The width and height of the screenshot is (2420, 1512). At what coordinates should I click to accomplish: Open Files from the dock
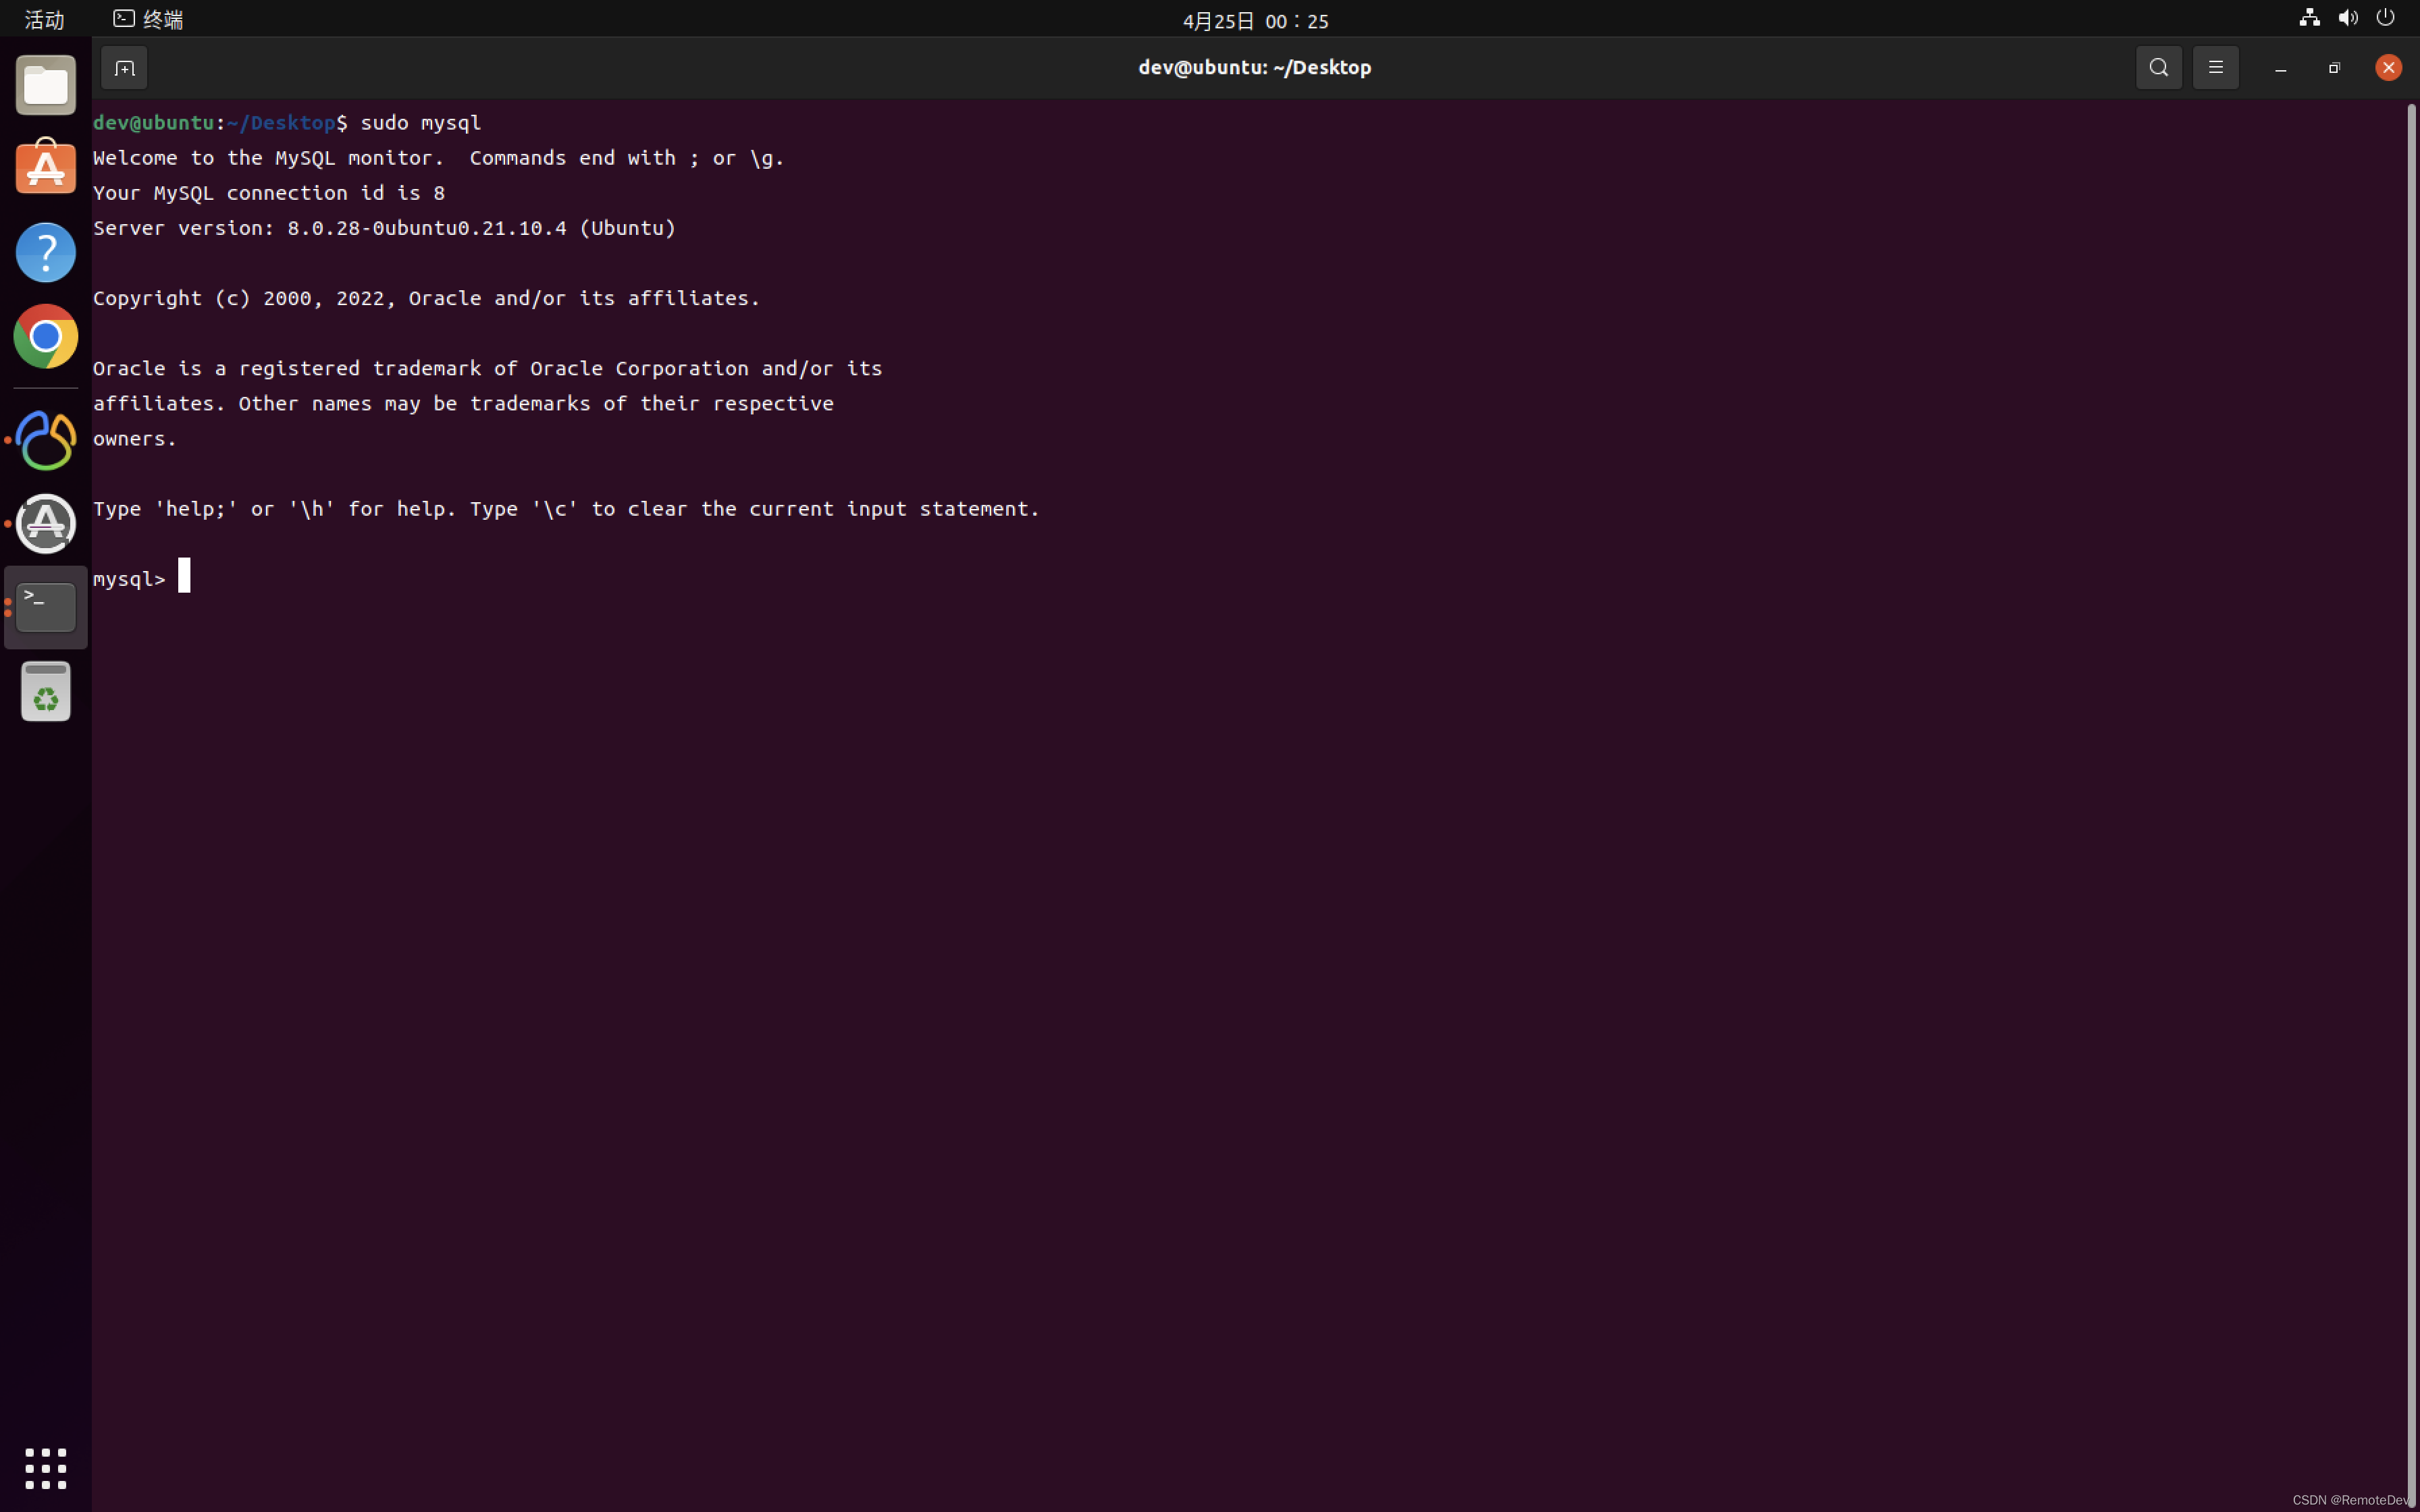click(46, 85)
